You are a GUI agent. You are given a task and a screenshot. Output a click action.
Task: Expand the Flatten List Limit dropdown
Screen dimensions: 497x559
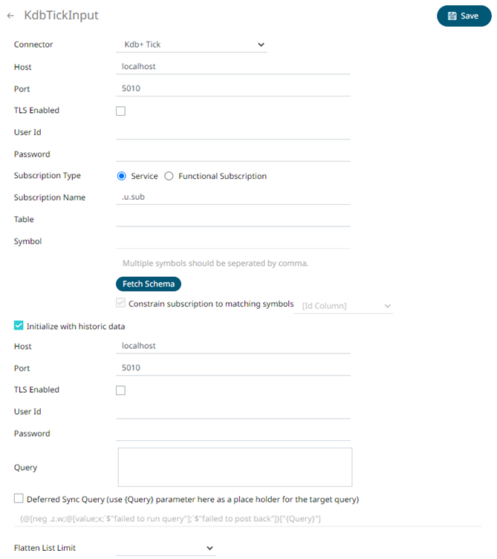[x=166, y=548]
